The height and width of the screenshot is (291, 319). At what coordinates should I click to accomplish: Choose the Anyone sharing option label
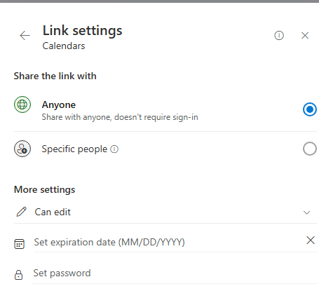click(x=59, y=105)
